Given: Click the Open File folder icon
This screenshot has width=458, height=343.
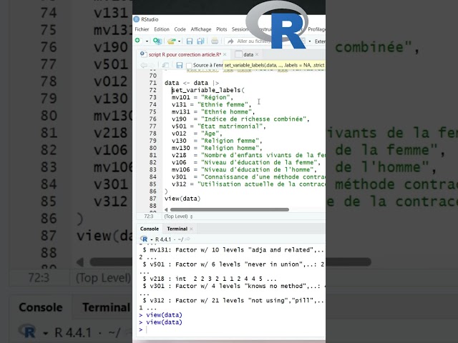Looking at the screenshot, I should point(172,41).
